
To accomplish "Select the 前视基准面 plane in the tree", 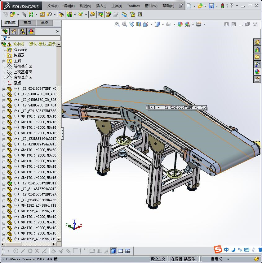I will pyautogui.click(x=23, y=67).
